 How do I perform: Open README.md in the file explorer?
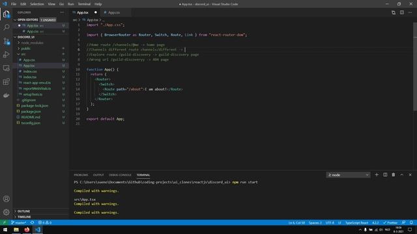(31, 117)
